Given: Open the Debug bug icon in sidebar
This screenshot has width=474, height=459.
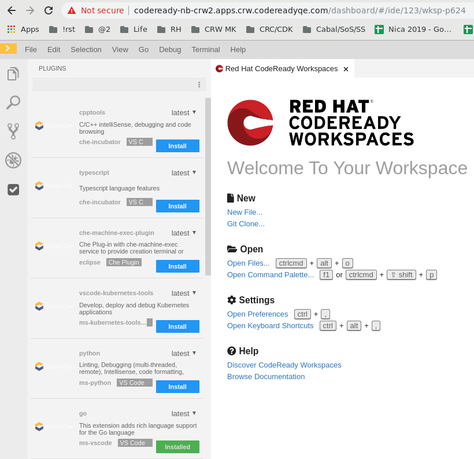Looking at the screenshot, I should (13, 160).
